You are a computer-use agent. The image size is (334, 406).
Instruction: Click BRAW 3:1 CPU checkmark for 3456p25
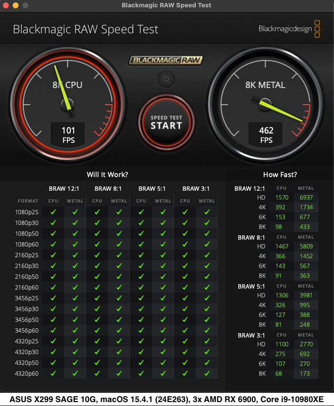185,298
